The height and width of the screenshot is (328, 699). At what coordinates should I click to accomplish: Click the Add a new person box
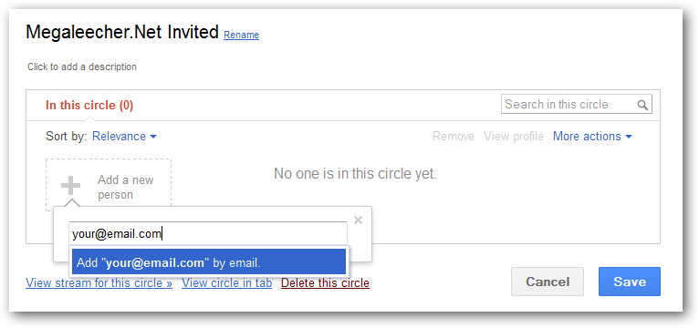[x=109, y=185]
